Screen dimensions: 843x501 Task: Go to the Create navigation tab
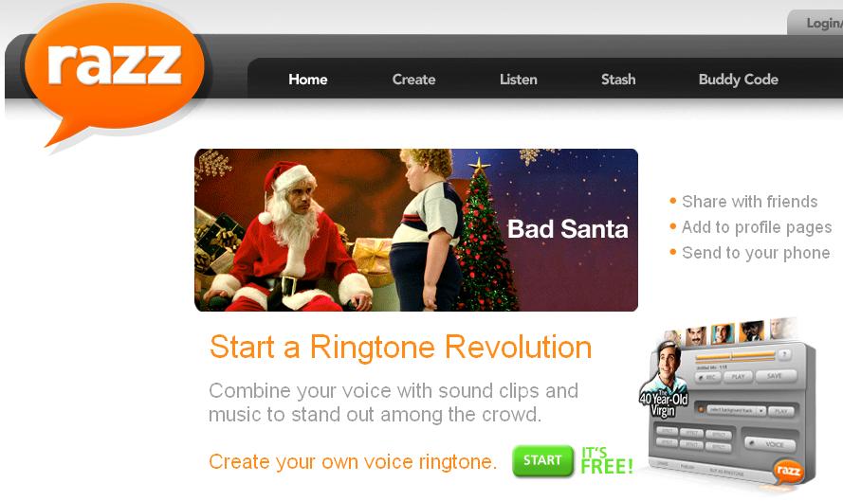[413, 80]
